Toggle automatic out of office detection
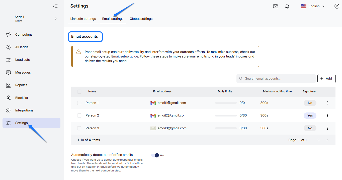 pyautogui.click(x=155, y=155)
